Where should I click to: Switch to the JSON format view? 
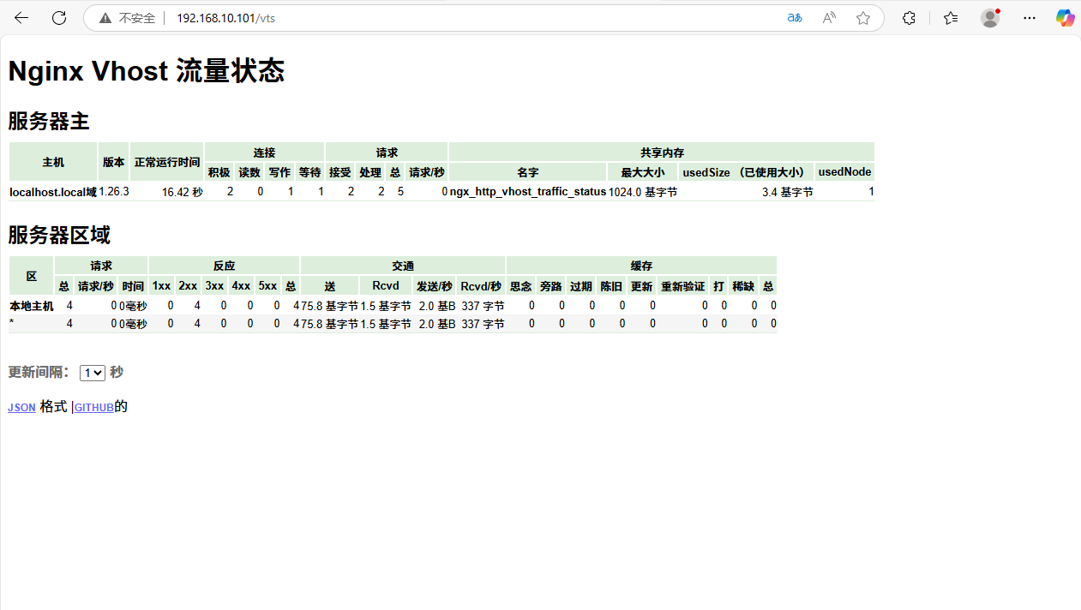(x=21, y=407)
